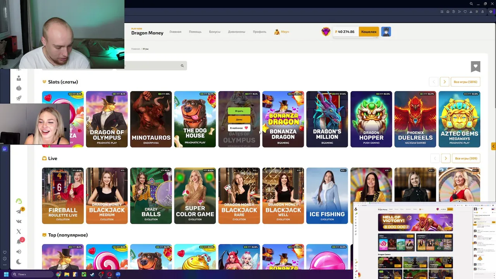Open the rocket icon in site sidebar
496x279 pixels.
(19, 98)
